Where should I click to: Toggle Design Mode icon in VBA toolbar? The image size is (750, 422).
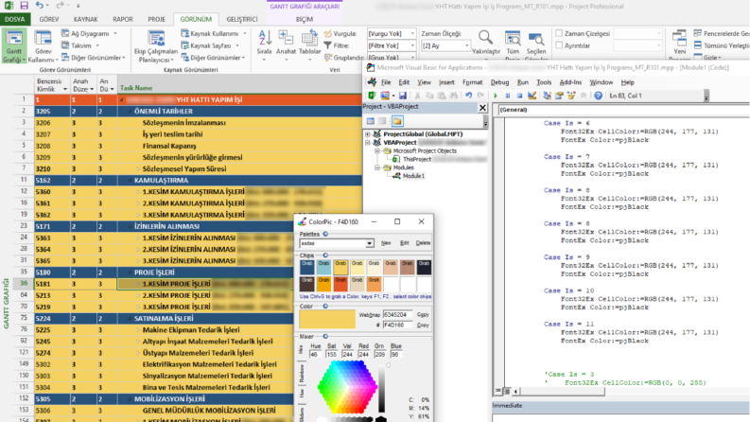[532, 96]
